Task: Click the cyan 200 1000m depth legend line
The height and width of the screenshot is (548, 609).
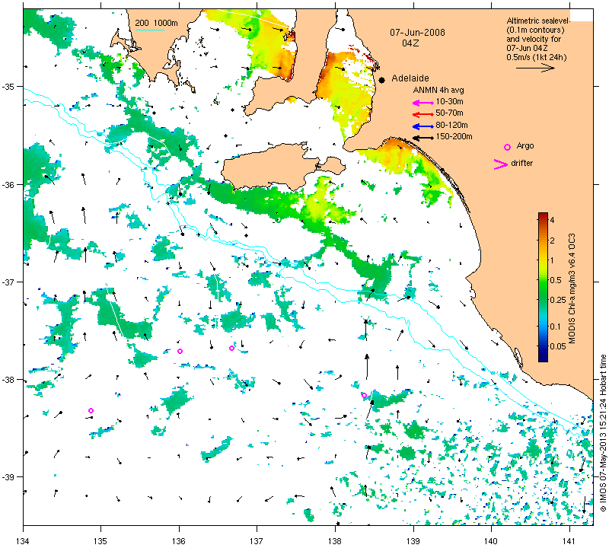Action: pos(149,30)
